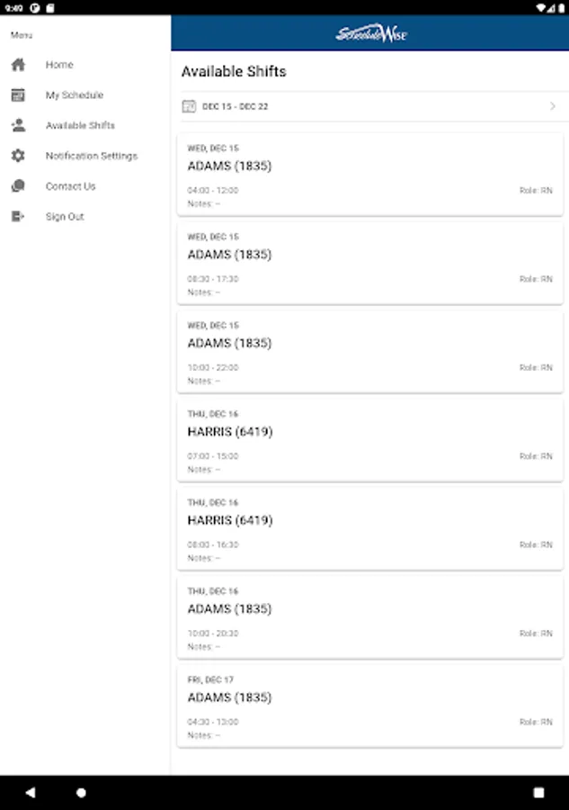Image resolution: width=569 pixels, height=810 pixels.
Task: Click the Available Shifts person icon
Action: (x=18, y=125)
